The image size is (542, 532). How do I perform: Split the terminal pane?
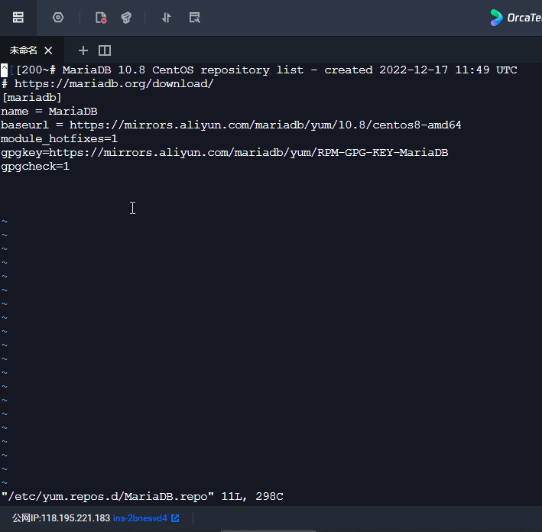coord(105,50)
